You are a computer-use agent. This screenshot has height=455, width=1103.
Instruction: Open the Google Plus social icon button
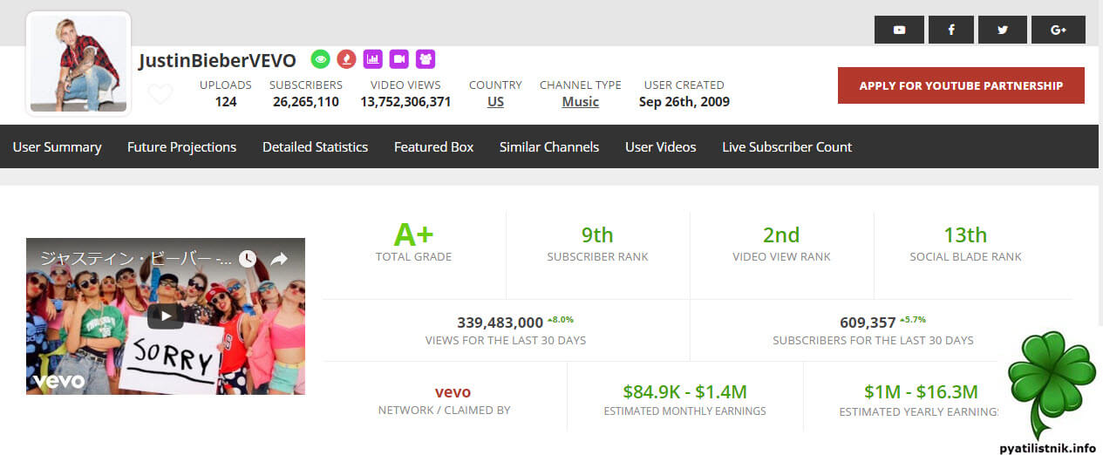point(1059,30)
